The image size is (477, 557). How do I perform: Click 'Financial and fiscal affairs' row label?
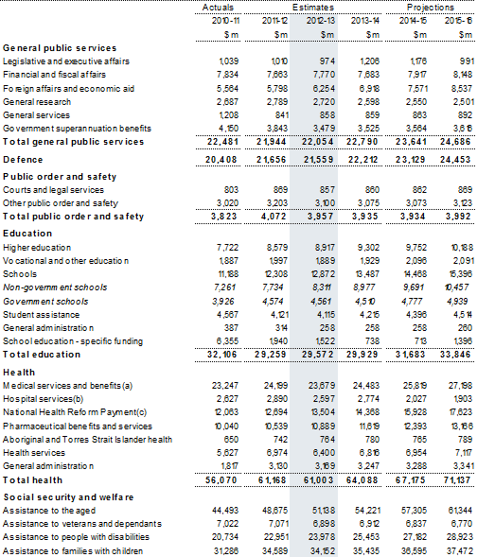point(54,75)
